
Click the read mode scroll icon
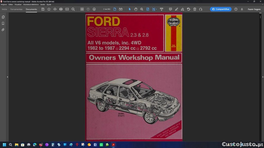(162, 9)
